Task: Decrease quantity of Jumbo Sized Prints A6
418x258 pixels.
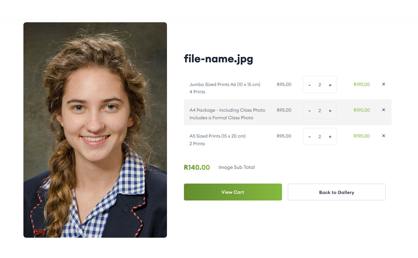Action: click(309, 85)
